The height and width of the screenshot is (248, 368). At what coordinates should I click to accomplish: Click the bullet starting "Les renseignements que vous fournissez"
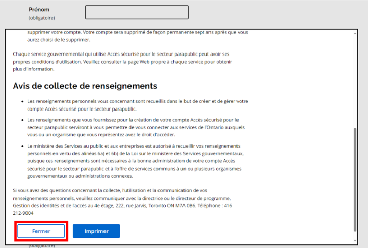point(135,127)
